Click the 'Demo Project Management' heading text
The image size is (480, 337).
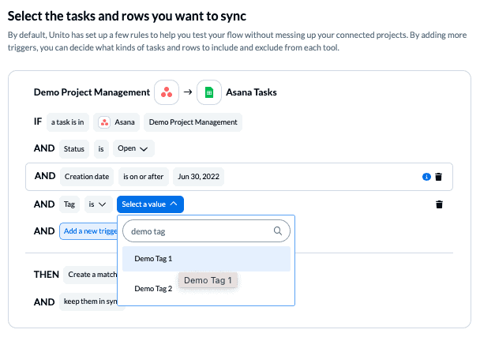(x=92, y=92)
